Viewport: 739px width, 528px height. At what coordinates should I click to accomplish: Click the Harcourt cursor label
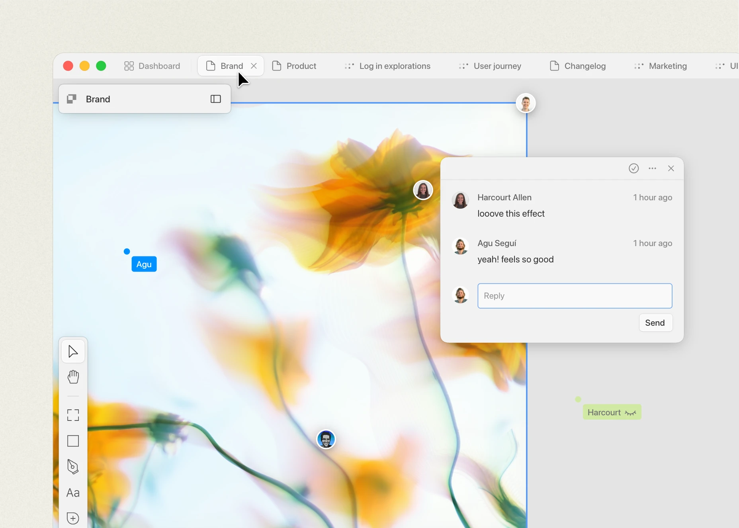click(612, 412)
